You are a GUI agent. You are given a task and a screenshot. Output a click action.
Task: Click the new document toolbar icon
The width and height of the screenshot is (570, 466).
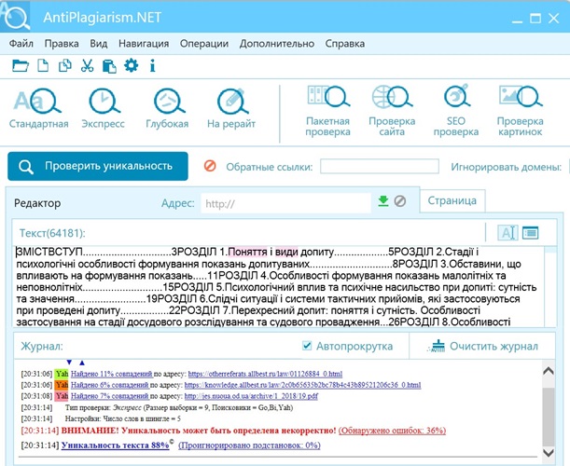click(x=43, y=66)
